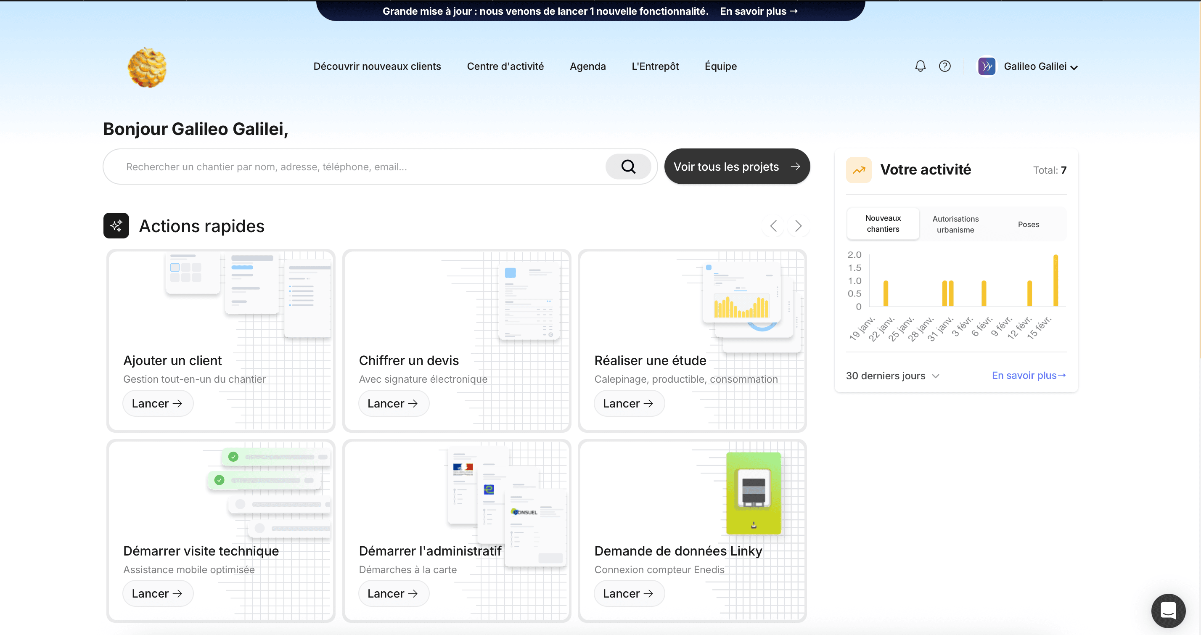Click Voir tous les projets button
Screen dimensions: 1201x635
tap(737, 167)
